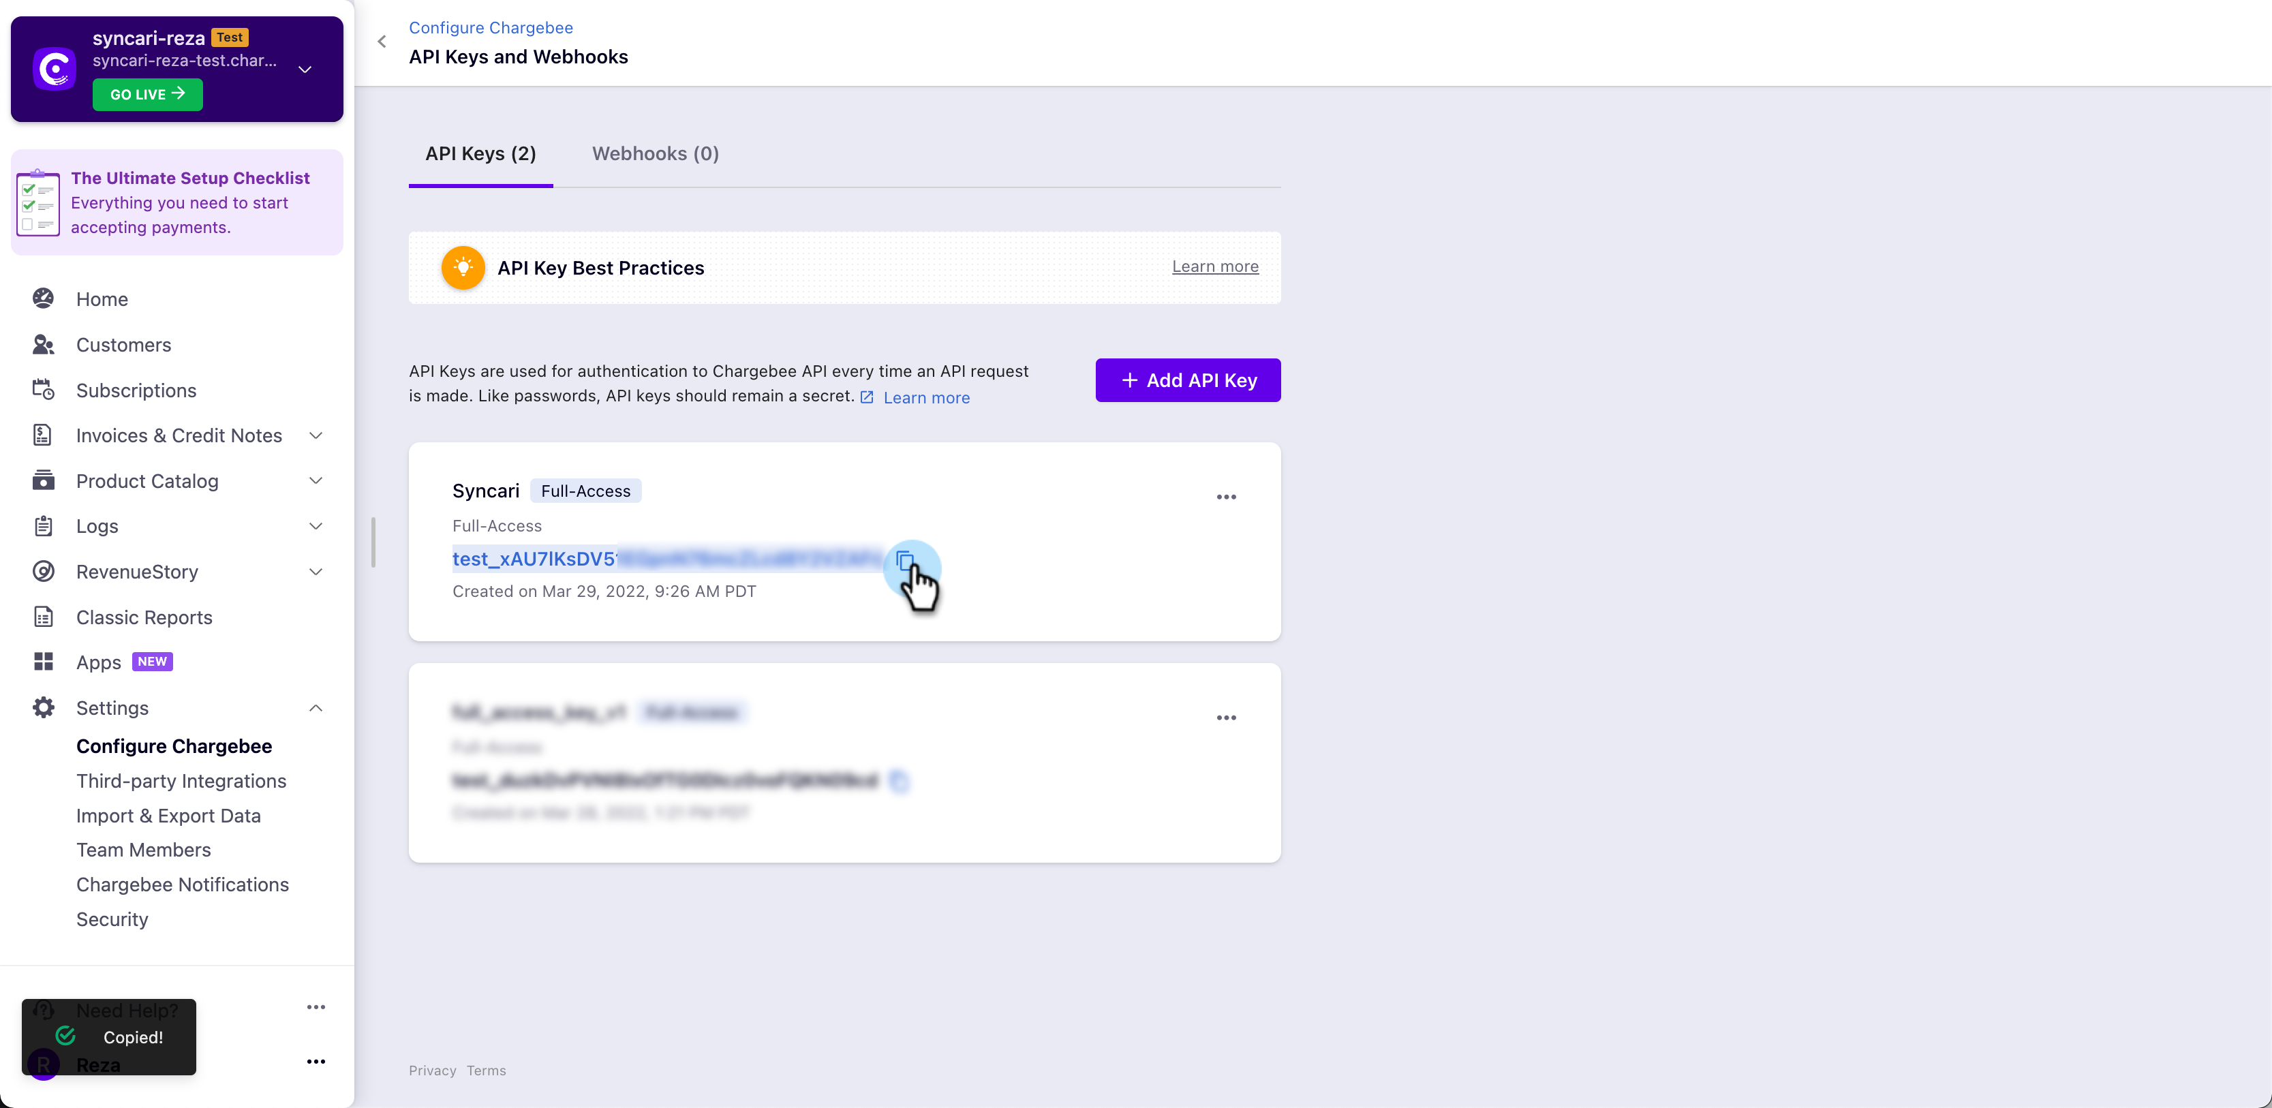Click Learn more link under API description
2272x1108 pixels.
[926, 398]
